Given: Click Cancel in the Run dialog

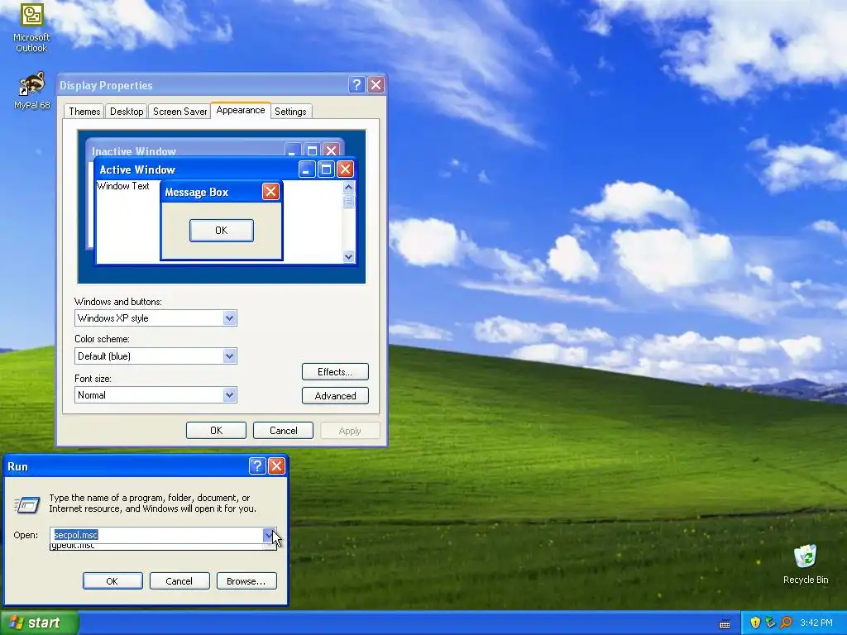Looking at the screenshot, I should (179, 581).
